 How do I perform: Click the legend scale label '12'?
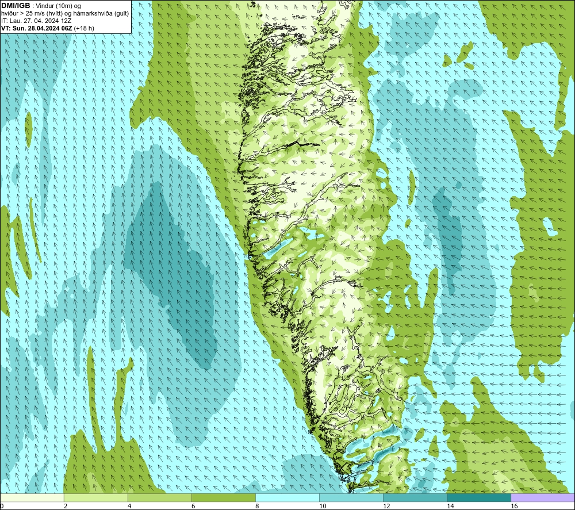pyautogui.click(x=386, y=507)
